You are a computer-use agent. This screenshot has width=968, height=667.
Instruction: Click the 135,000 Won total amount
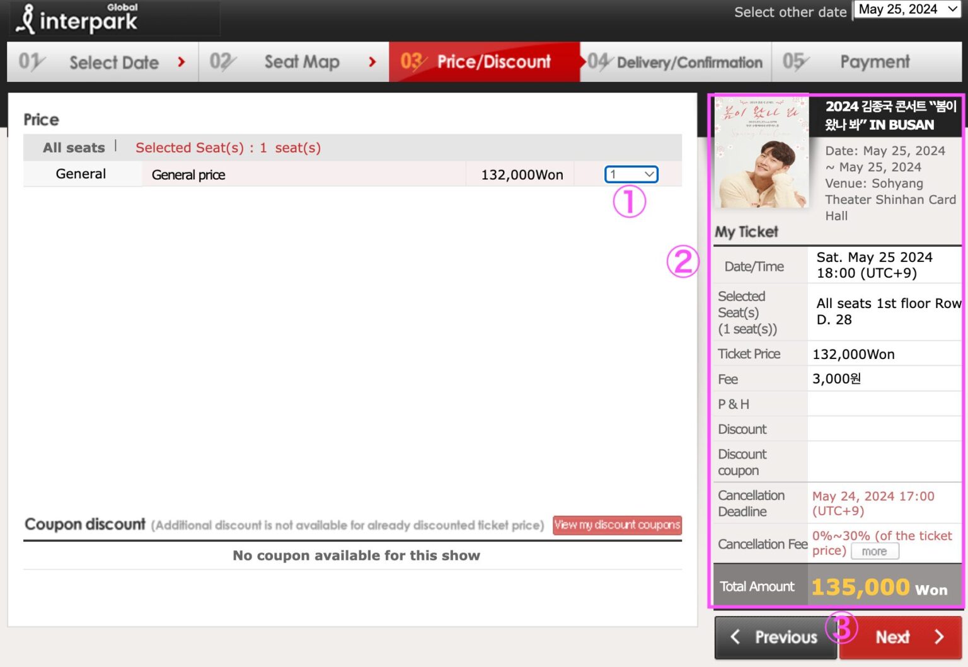pos(879,587)
